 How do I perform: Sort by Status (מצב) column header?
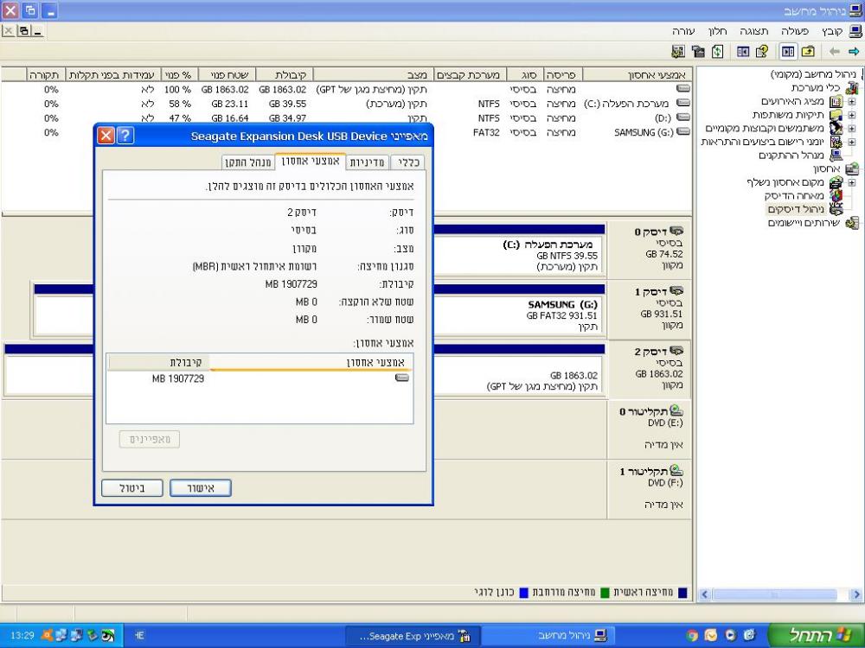point(374,74)
